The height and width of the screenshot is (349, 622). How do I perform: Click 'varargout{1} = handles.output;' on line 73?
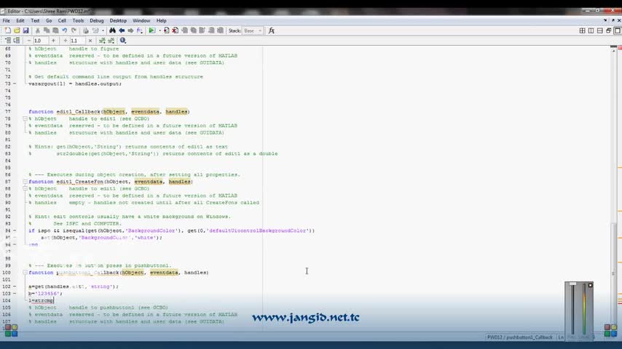pyautogui.click(x=75, y=84)
